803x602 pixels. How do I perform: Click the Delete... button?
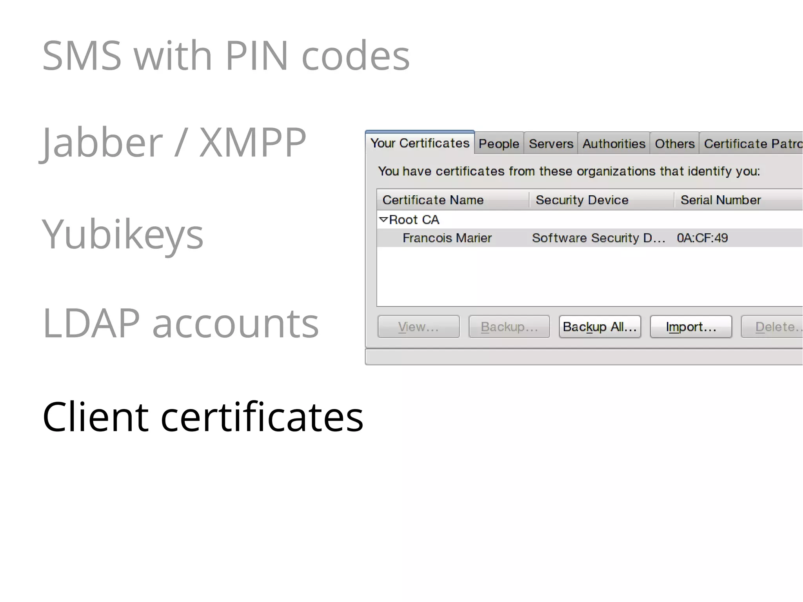coord(772,327)
